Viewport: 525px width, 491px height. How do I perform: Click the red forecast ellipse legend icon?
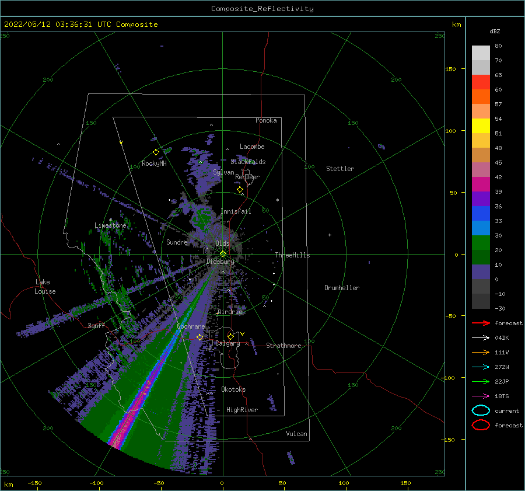481,425
